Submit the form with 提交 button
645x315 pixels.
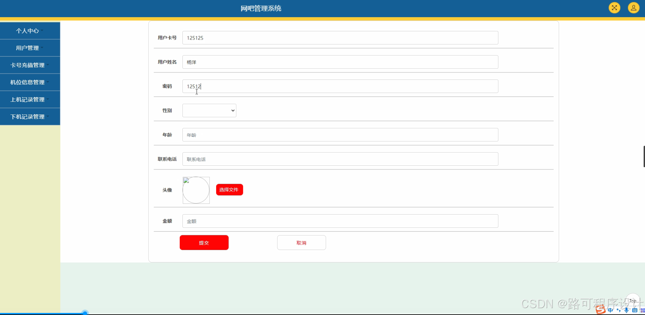pyautogui.click(x=204, y=242)
